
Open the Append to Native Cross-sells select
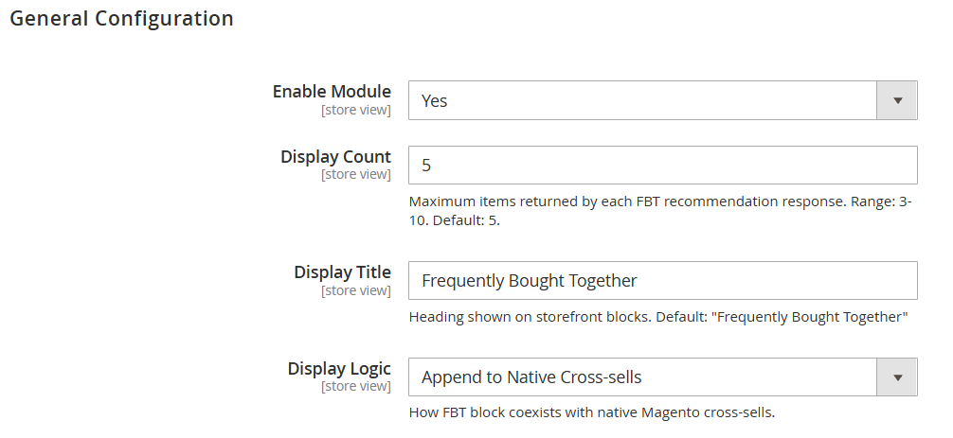pos(662,377)
